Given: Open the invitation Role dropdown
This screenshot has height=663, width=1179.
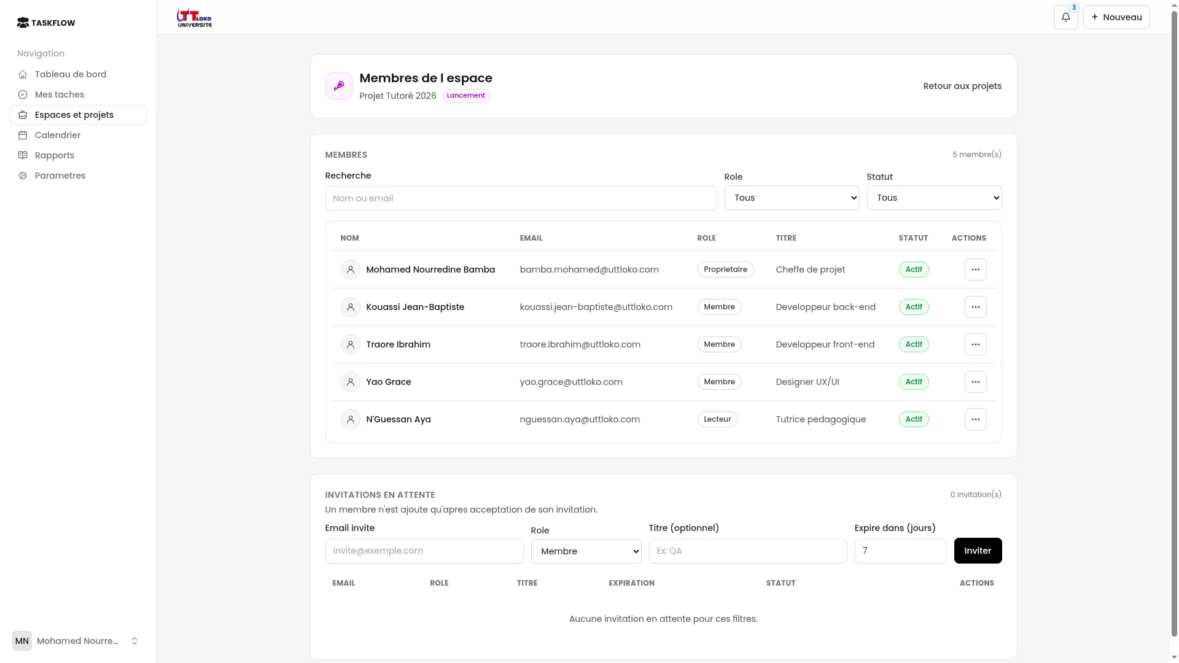Looking at the screenshot, I should [x=586, y=551].
